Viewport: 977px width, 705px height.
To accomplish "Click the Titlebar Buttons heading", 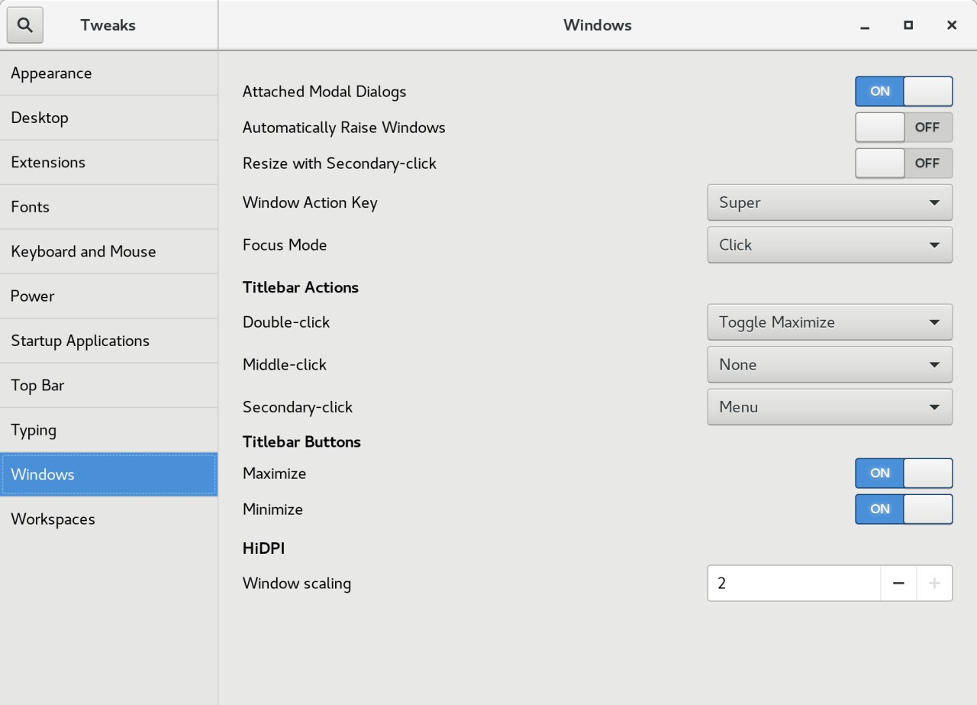I will tap(301, 441).
